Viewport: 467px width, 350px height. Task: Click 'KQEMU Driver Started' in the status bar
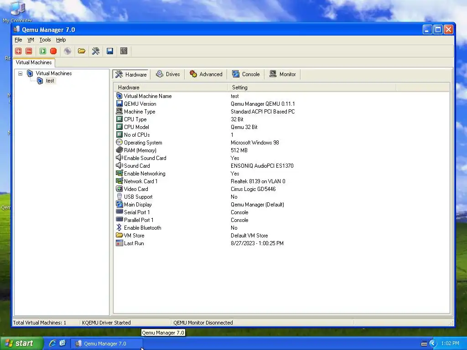click(x=106, y=323)
